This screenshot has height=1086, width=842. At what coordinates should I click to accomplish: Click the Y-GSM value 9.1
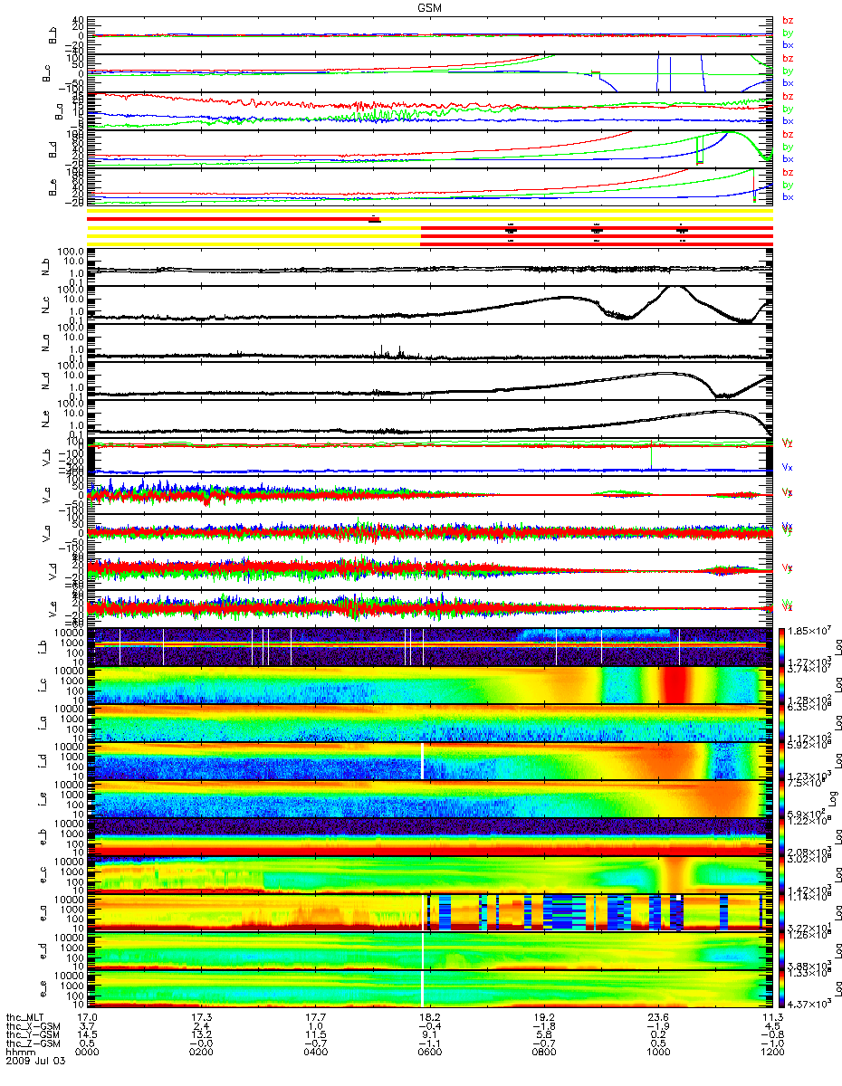[x=428, y=1034]
